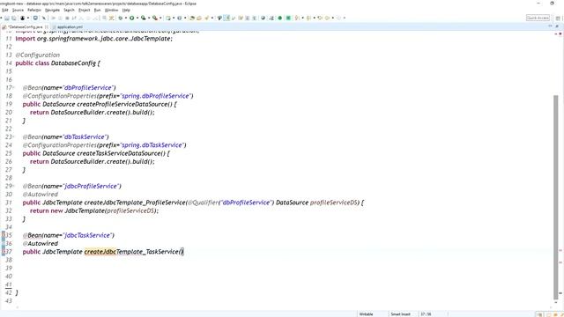Open the Debug dropdown arrow

[x=125, y=18]
